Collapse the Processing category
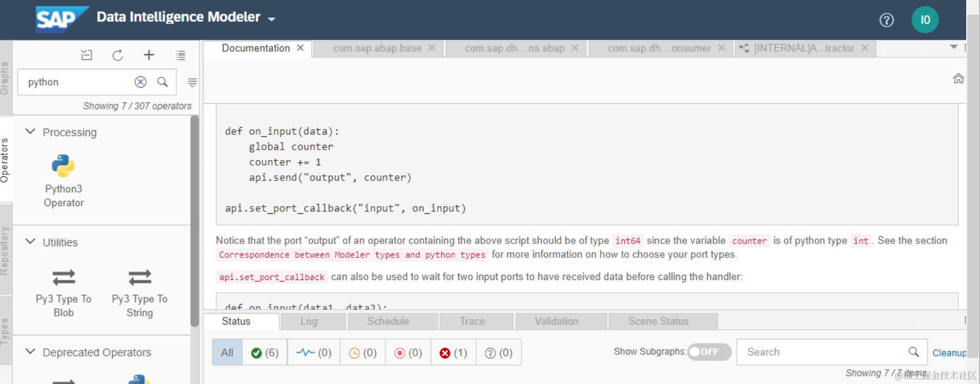This screenshot has height=384, width=980. (x=31, y=132)
